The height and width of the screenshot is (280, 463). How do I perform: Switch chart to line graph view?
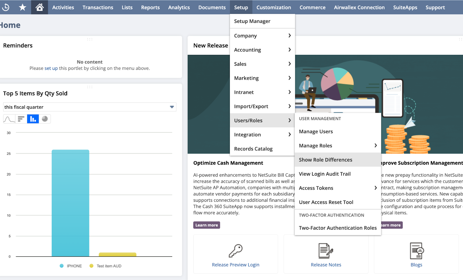(x=9, y=119)
